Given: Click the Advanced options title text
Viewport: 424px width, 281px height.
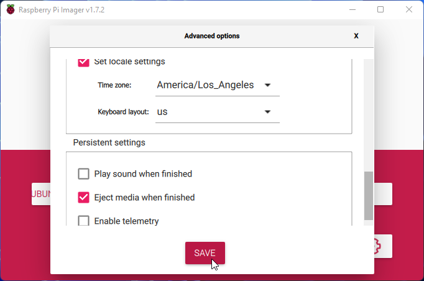Looking at the screenshot, I should click(212, 36).
